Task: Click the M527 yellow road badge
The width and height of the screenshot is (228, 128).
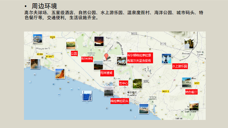Action: pyautogui.click(x=197, y=83)
